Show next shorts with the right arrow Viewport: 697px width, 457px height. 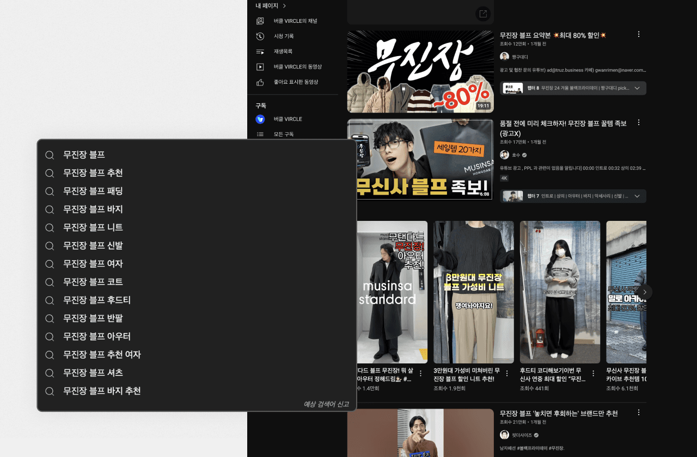645,292
